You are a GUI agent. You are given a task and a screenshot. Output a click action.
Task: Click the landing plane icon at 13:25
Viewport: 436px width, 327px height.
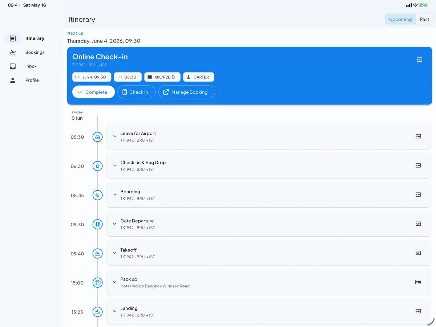click(x=97, y=312)
